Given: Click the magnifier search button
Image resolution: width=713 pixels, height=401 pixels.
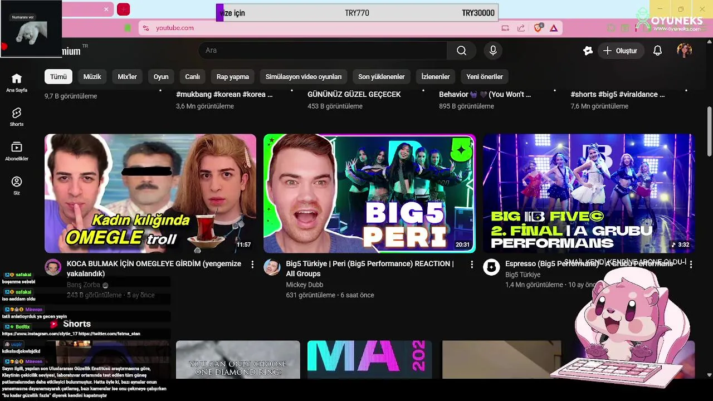Looking at the screenshot, I should pyautogui.click(x=461, y=51).
